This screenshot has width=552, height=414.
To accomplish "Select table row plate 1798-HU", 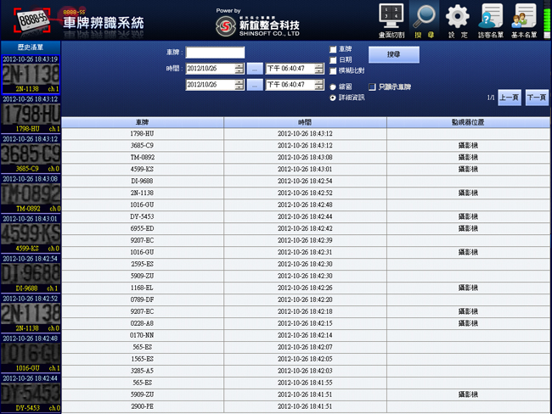I will (306, 134).
